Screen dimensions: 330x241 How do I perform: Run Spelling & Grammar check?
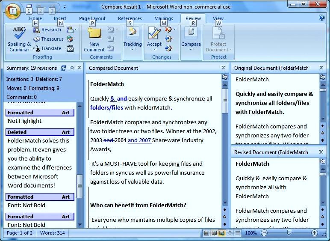click(x=19, y=39)
